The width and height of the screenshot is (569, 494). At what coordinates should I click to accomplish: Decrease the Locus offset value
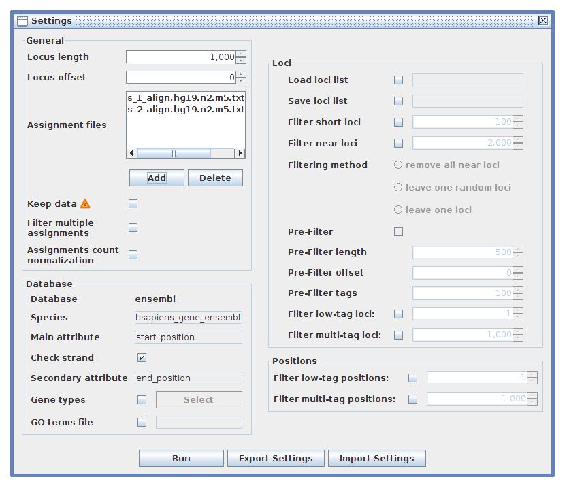pyautogui.click(x=242, y=80)
